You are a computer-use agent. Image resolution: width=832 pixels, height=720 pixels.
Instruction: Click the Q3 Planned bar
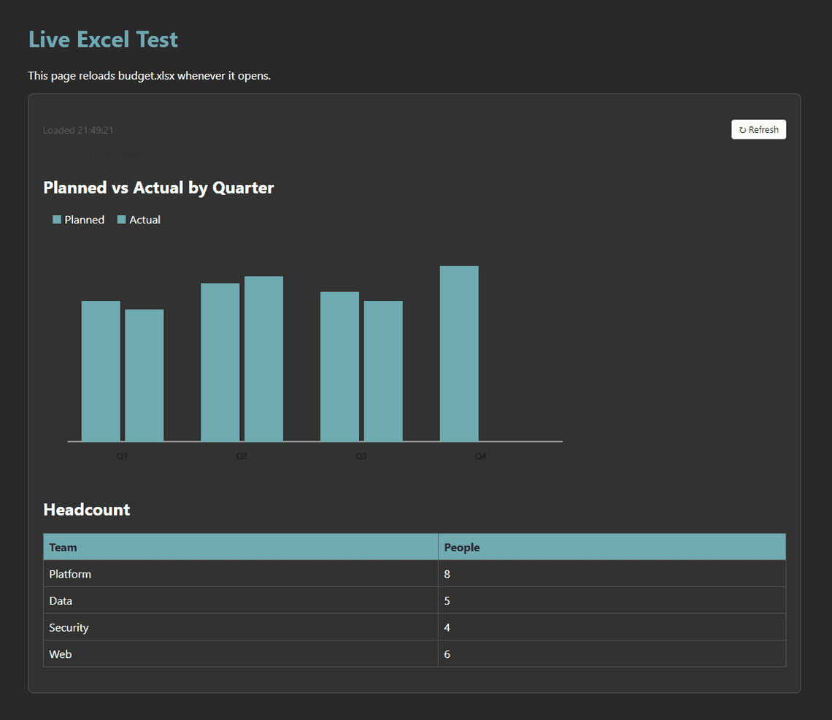click(x=339, y=367)
